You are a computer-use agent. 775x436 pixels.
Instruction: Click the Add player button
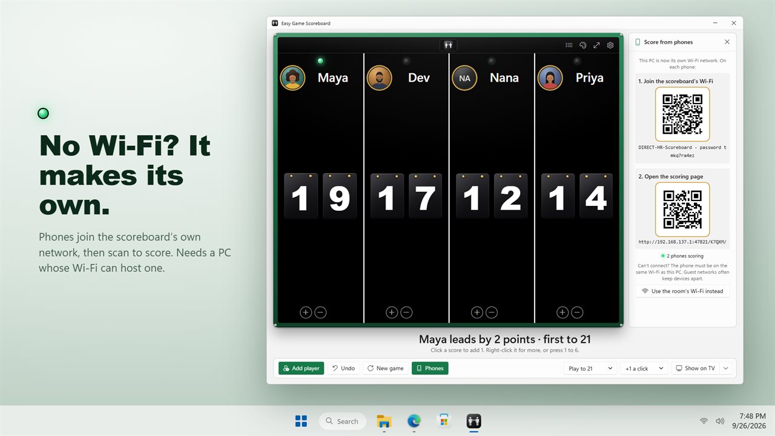(302, 368)
